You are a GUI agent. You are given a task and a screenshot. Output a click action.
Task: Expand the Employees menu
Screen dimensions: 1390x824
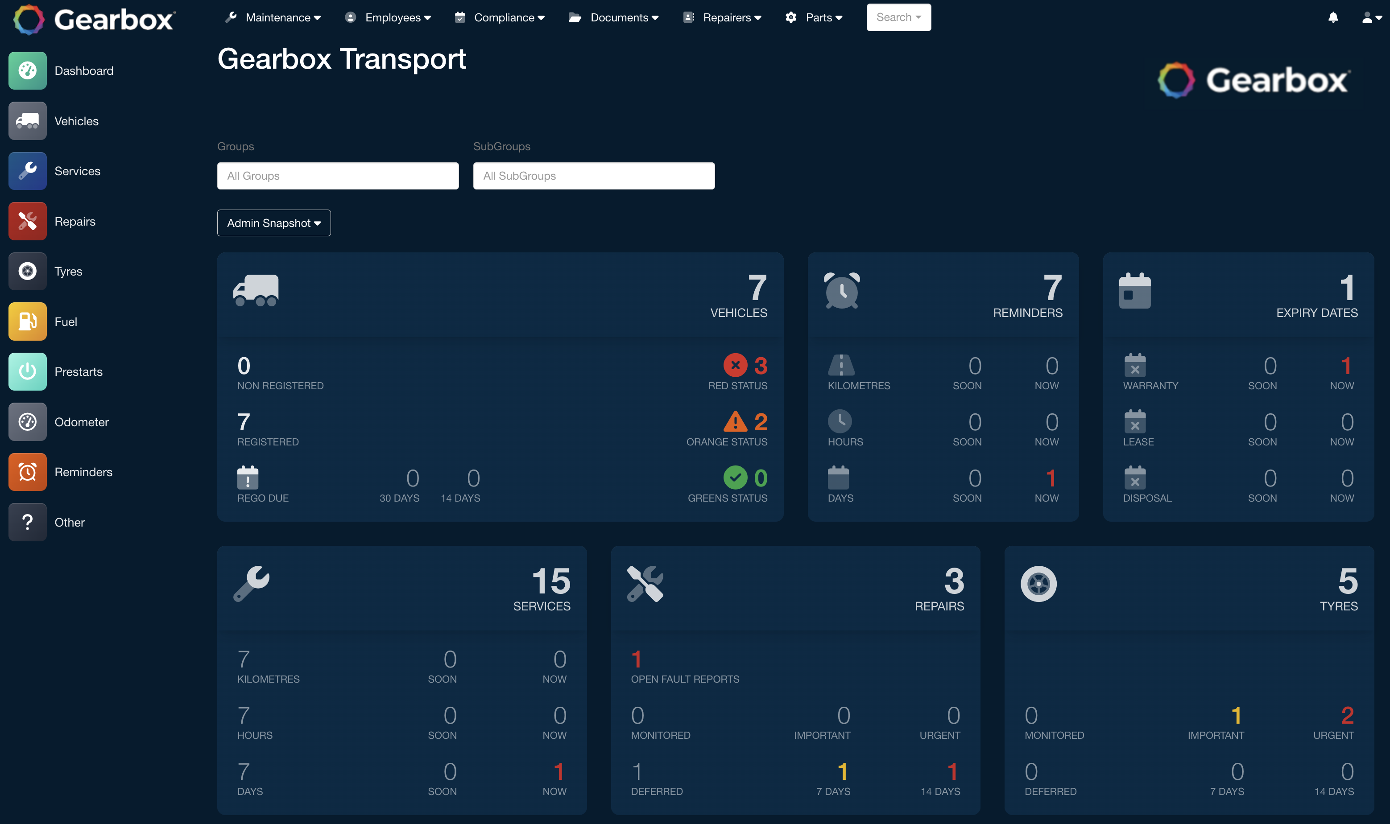(x=388, y=17)
